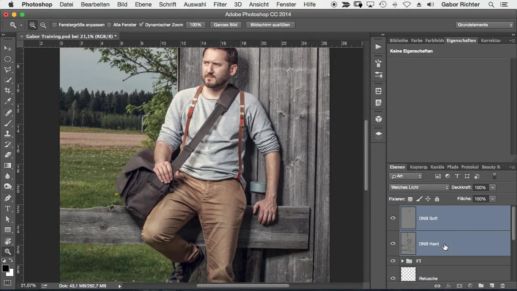
Task: Create a new layer
Action: (x=492, y=286)
